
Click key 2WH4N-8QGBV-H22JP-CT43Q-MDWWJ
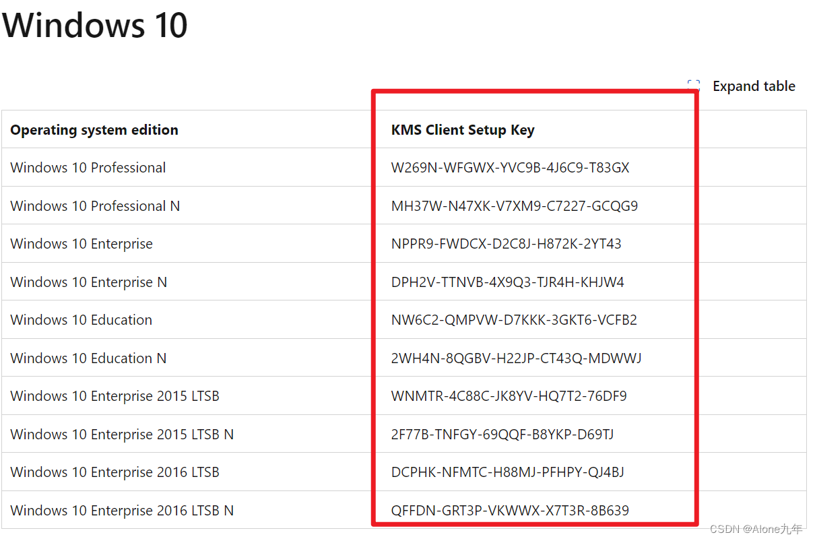point(517,358)
